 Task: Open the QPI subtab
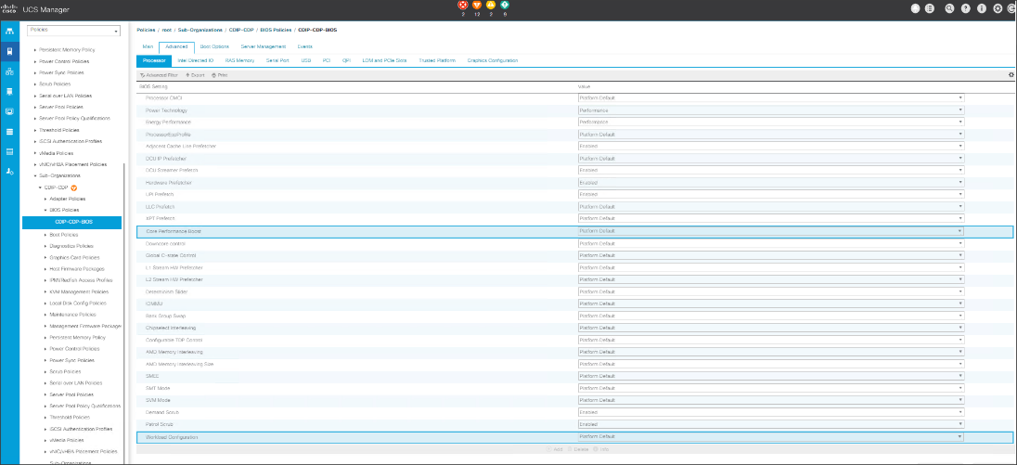347,60
